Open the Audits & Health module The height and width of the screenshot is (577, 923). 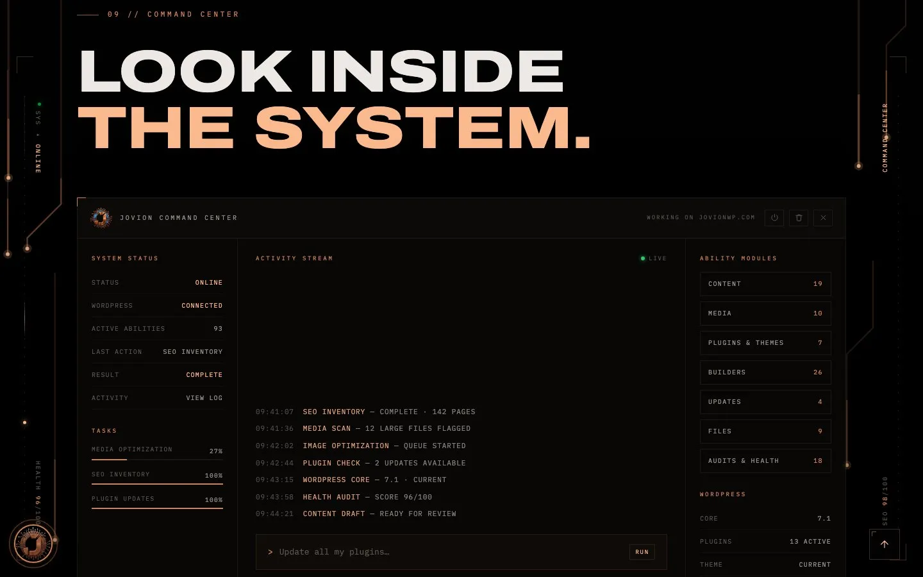765,461
